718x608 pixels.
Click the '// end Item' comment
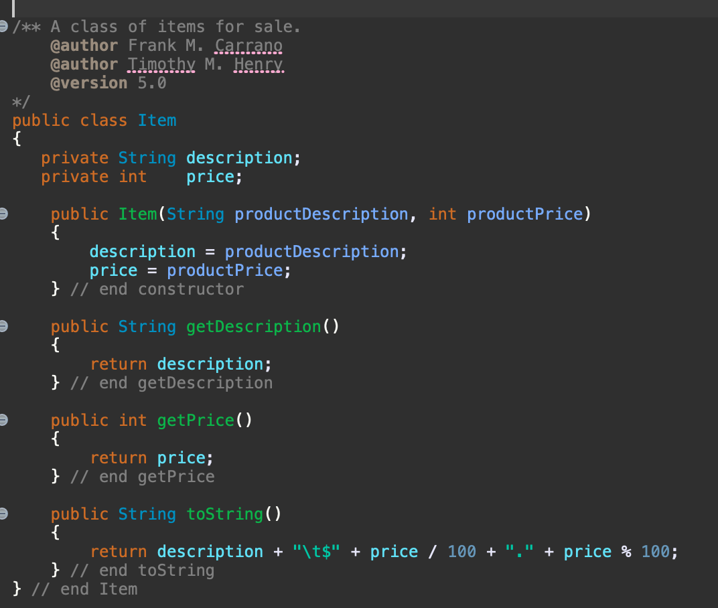tap(84, 589)
